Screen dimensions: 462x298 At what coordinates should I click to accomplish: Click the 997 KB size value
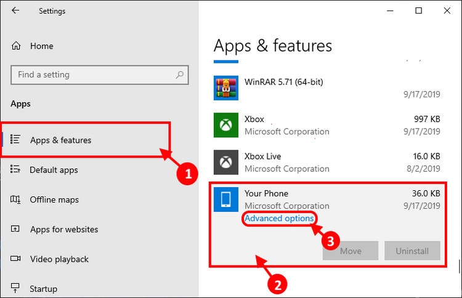(x=427, y=119)
